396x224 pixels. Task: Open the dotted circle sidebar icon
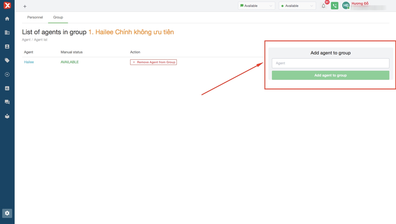coord(7,75)
